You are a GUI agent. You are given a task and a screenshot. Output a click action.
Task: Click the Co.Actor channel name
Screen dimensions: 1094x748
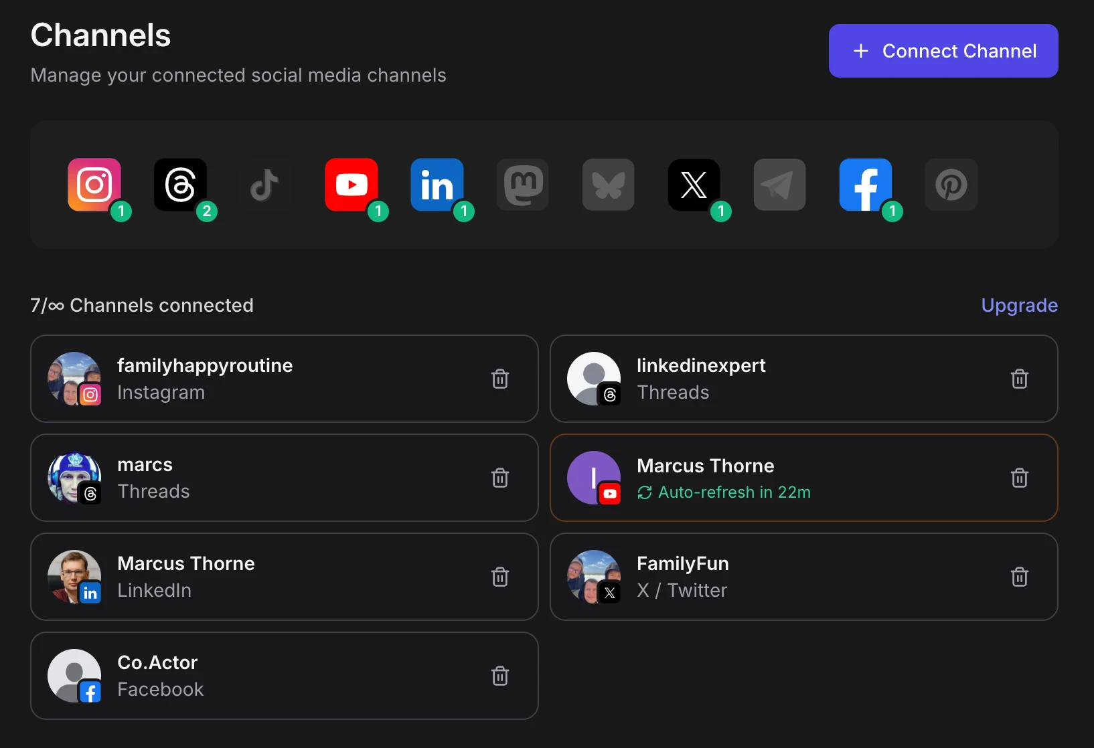157,662
